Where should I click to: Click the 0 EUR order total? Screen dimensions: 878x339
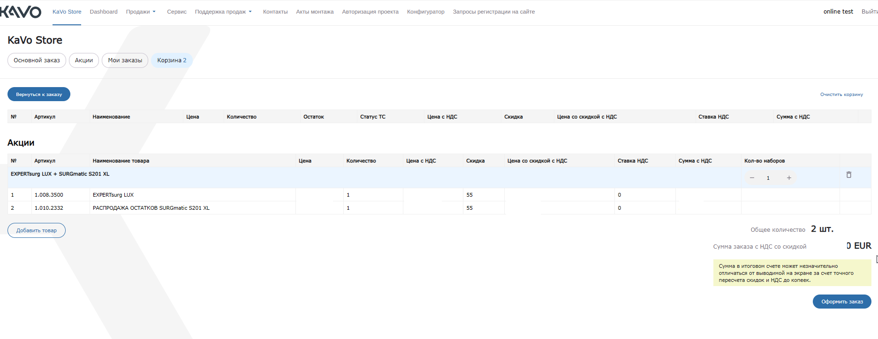(859, 246)
